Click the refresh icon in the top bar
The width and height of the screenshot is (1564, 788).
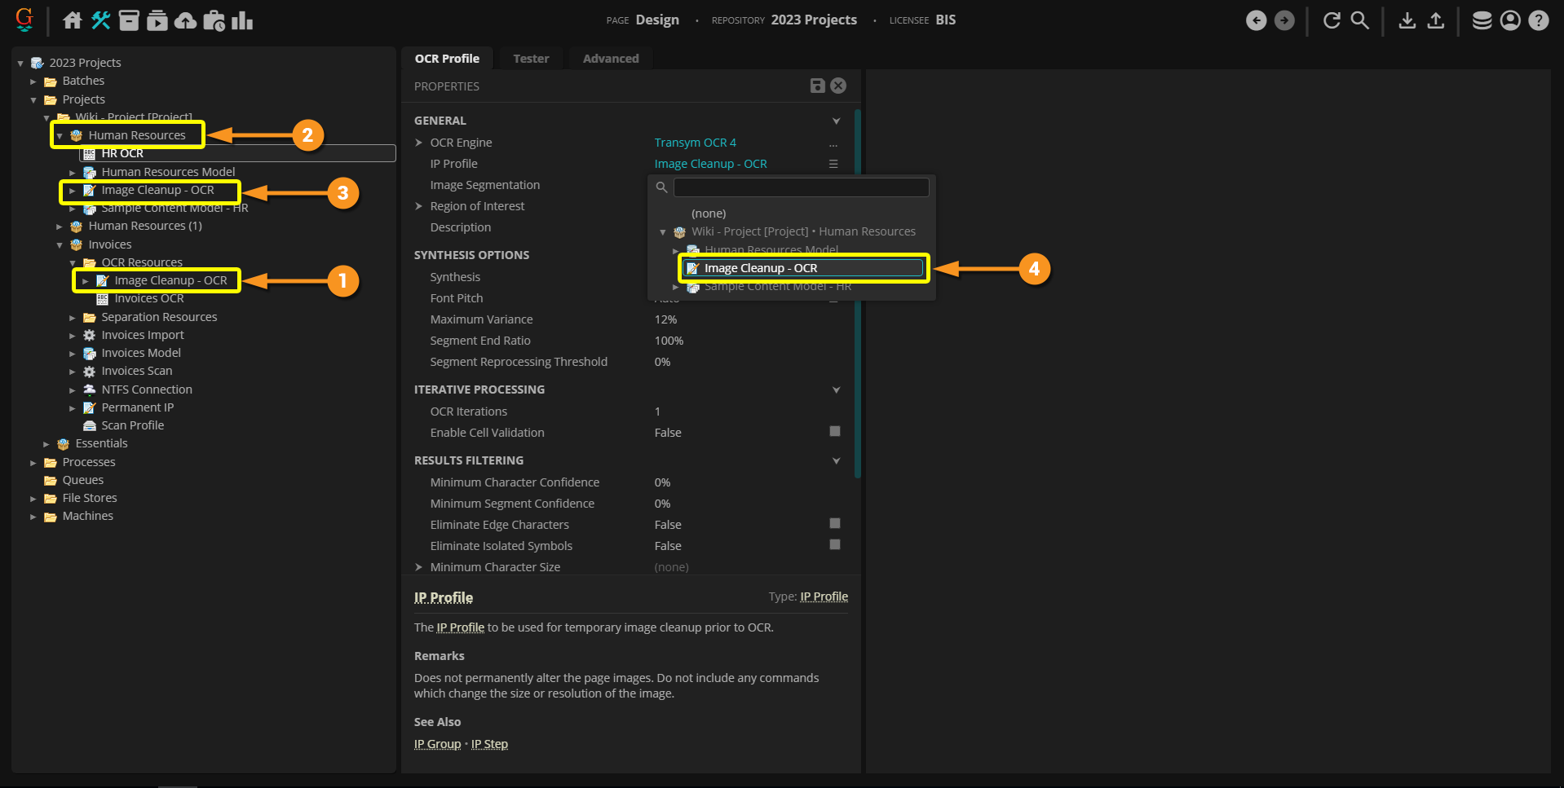(x=1332, y=20)
